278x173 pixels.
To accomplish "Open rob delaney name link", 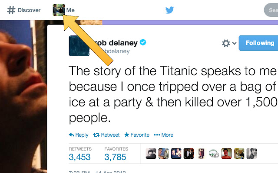I will pos(115,43).
